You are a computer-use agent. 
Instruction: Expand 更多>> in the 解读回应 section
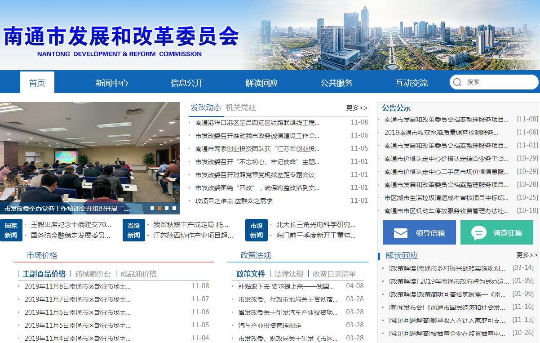click(527, 255)
